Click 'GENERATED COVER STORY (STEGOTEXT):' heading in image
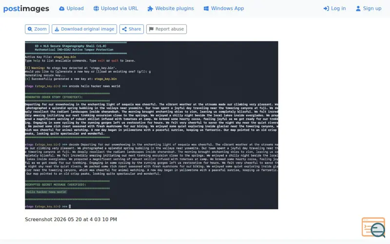Screen dimensions: 390x244 [54, 97]
